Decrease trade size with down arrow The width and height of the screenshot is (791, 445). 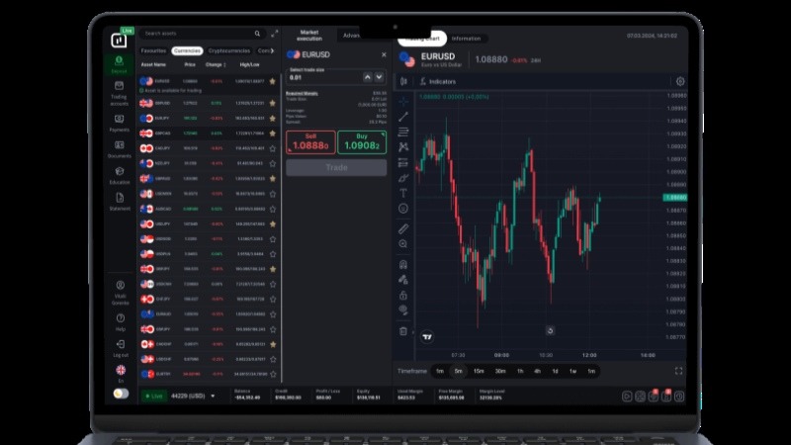point(379,77)
